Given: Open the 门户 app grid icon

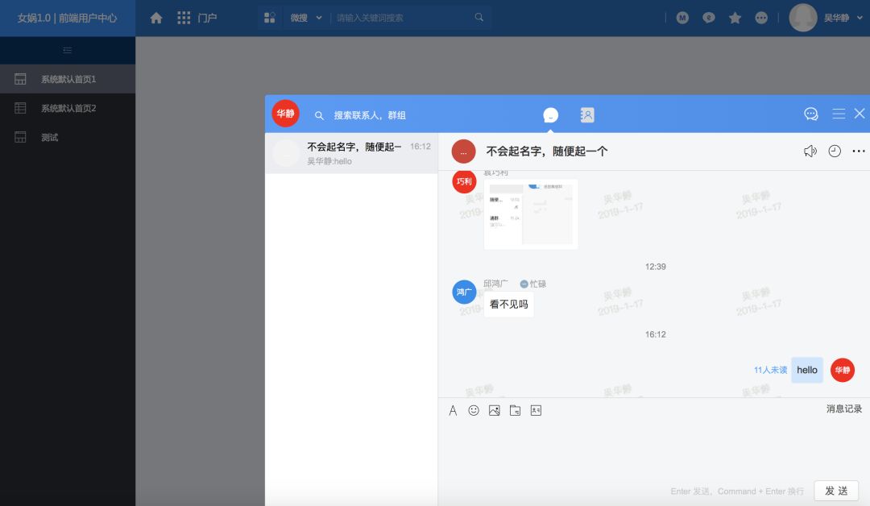Looking at the screenshot, I should coord(184,18).
